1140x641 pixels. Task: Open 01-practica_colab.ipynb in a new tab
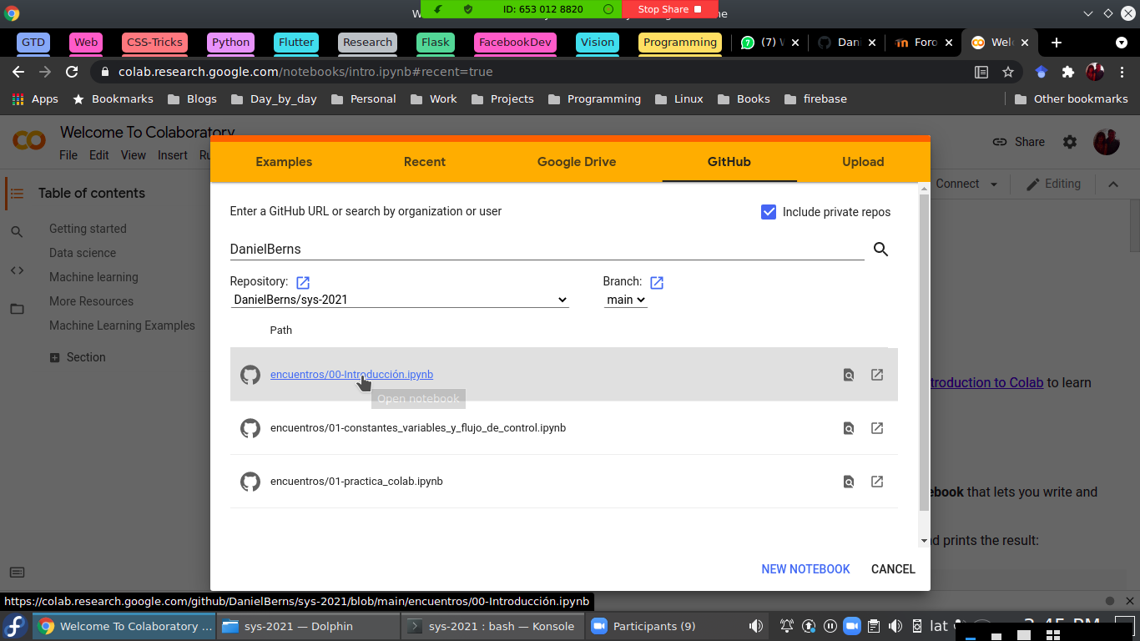(877, 482)
